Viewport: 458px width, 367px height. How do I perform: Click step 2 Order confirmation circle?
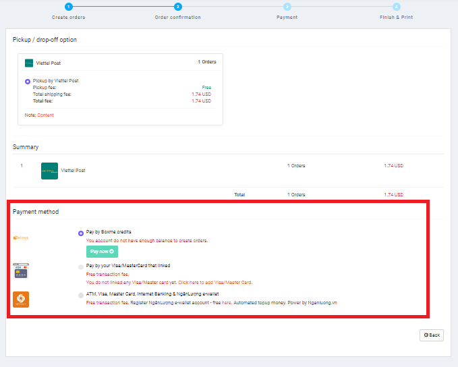click(178, 7)
